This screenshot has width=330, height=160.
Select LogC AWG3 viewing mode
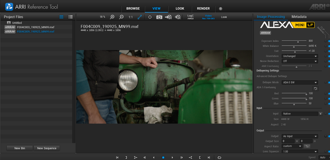[191, 17]
